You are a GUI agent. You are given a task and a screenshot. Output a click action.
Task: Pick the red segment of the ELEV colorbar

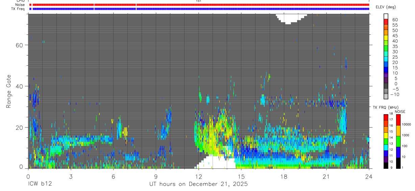[386, 22]
